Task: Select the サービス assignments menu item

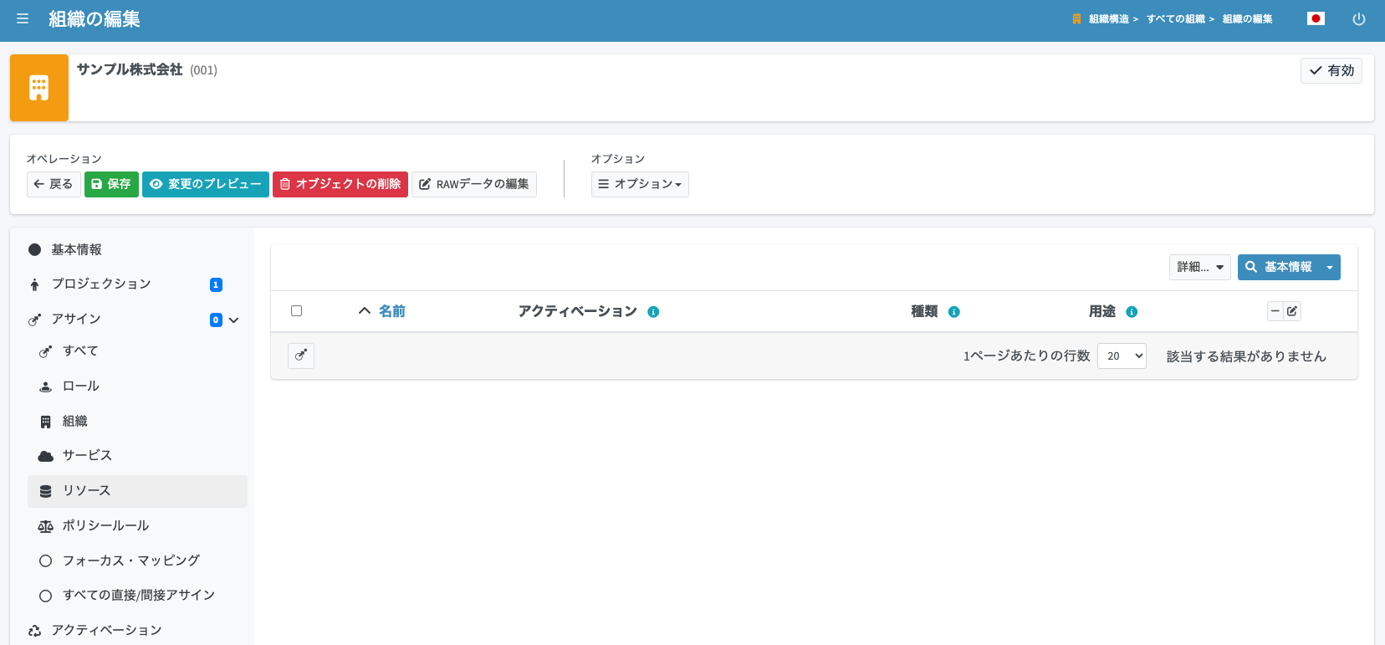Action: (137, 456)
